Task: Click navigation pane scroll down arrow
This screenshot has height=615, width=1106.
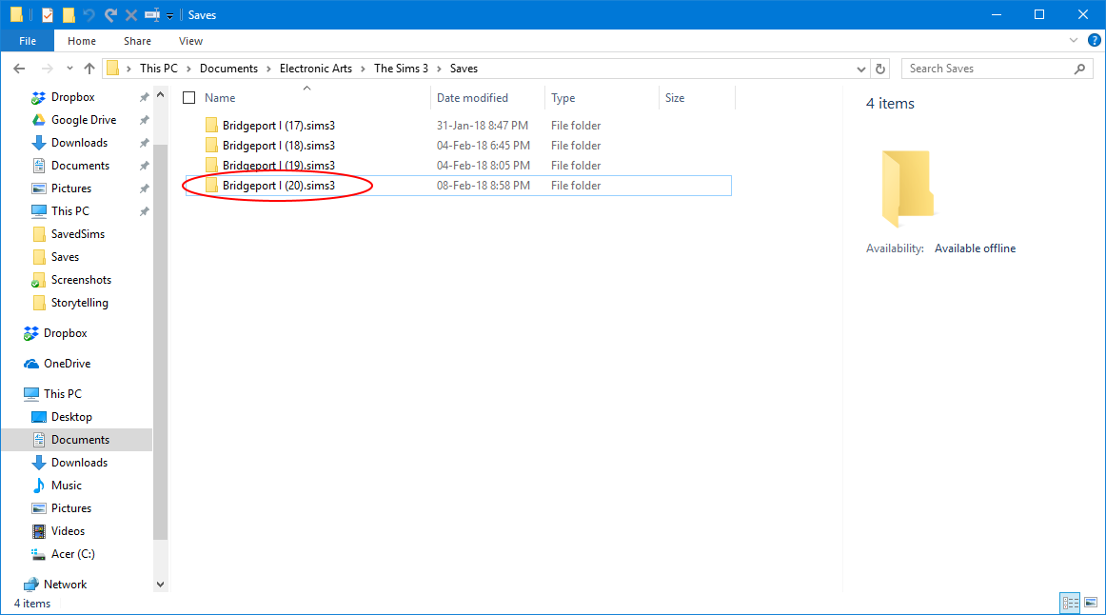Action: [160, 584]
